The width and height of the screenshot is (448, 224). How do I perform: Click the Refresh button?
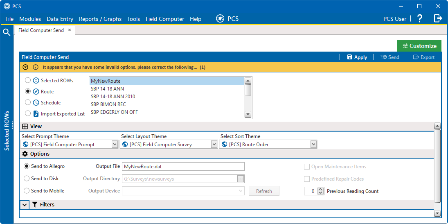(264, 191)
